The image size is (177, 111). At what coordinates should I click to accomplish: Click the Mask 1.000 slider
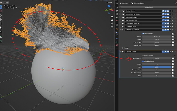157,67
